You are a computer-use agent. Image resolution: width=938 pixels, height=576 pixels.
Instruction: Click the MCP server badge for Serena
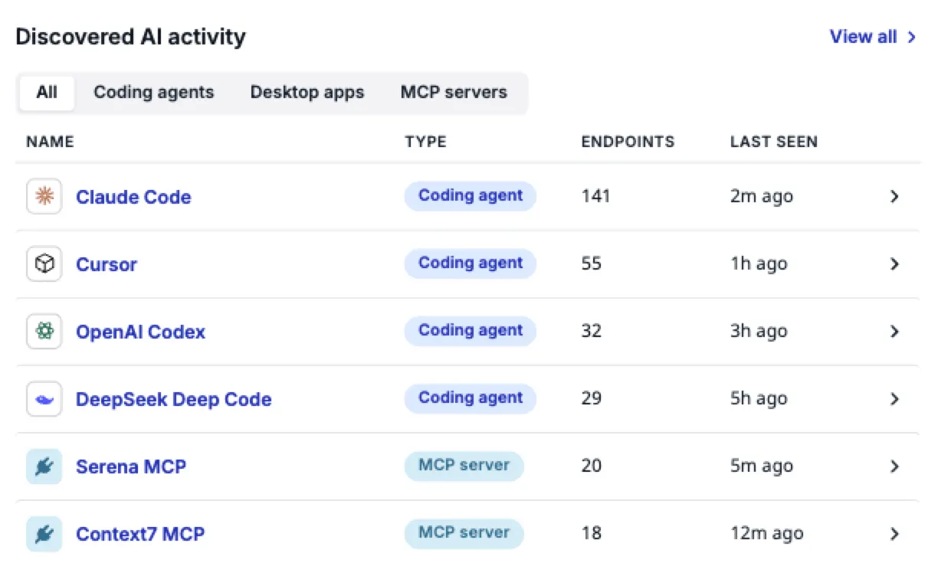(464, 466)
